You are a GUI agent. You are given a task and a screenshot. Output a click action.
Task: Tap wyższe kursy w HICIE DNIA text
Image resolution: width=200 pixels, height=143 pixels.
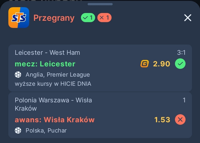coord(53,84)
